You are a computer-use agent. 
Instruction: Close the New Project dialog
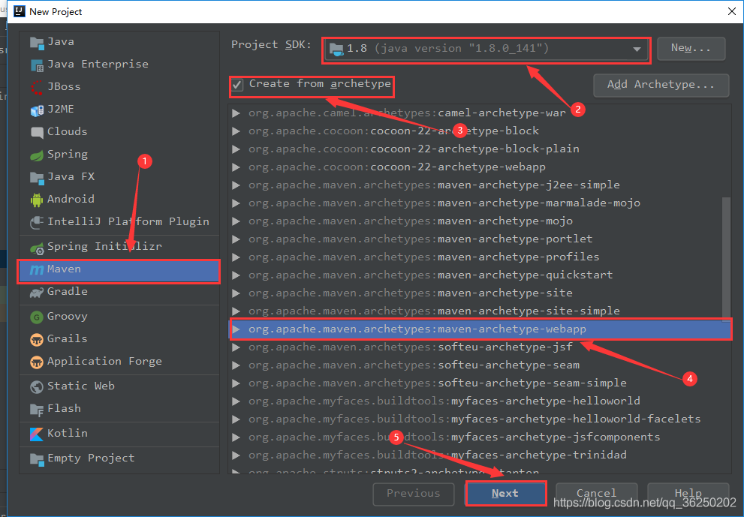(732, 11)
